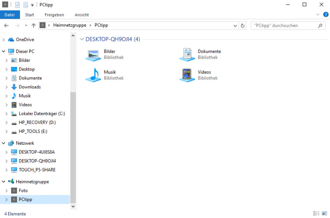The width and height of the screenshot is (330, 218).
Task: Select Desktop in the sidebar
Action: point(27,69)
